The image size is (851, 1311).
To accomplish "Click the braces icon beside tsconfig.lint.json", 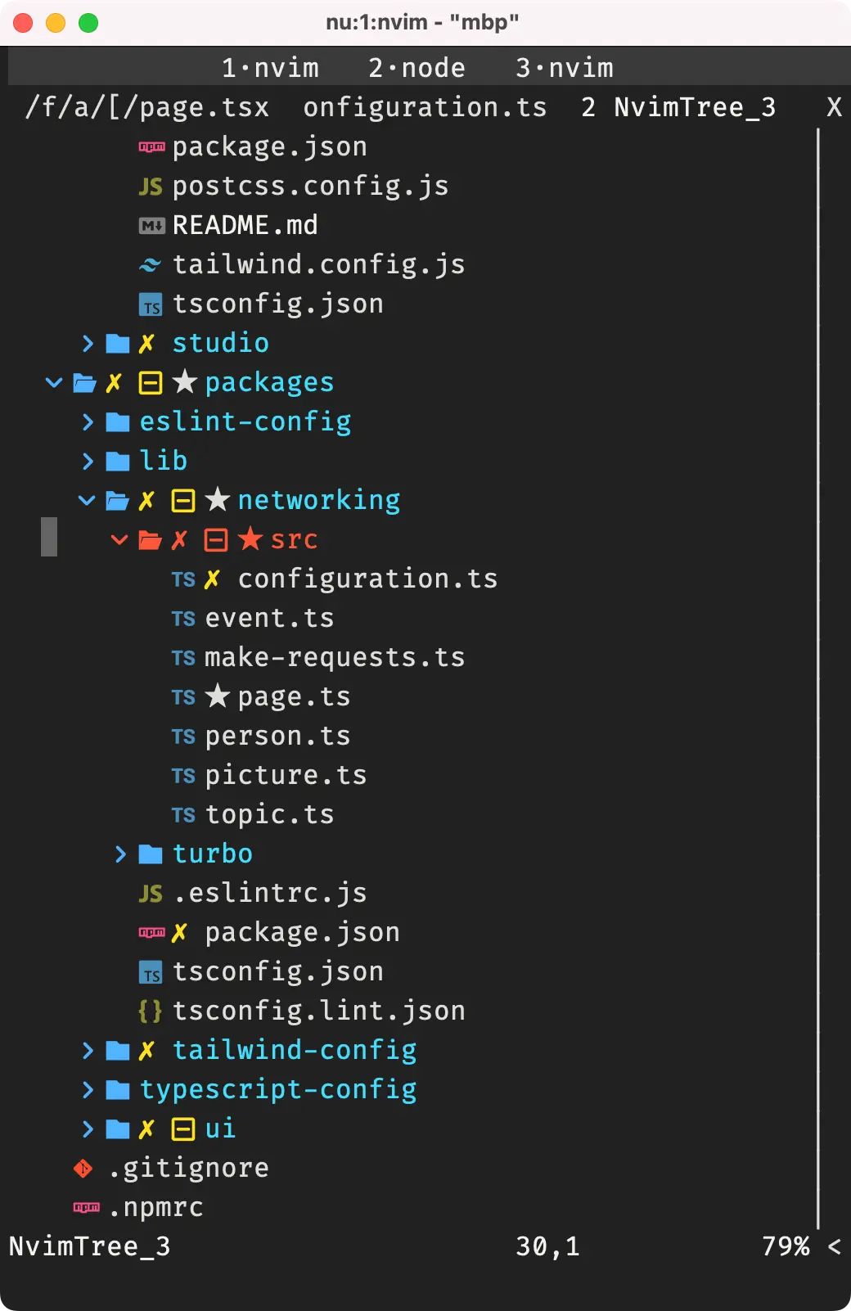I will coord(151,1011).
